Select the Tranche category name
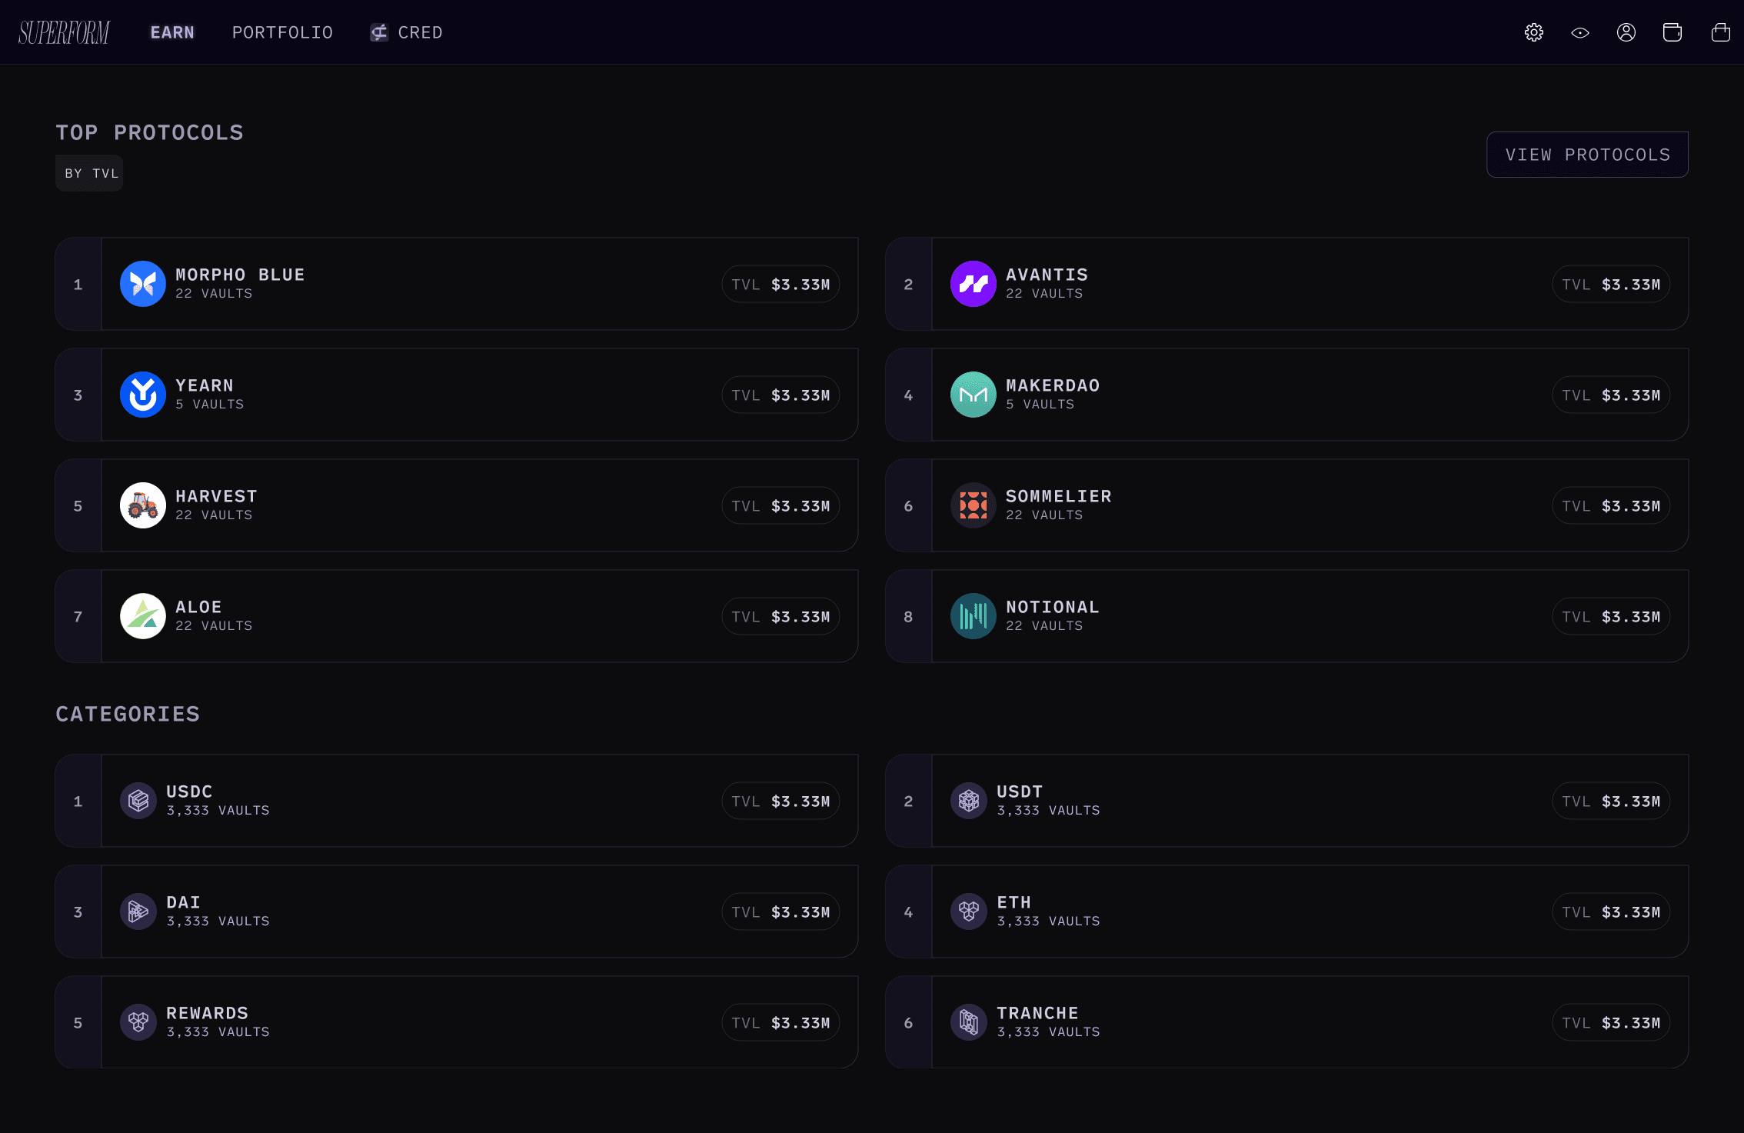Image resolution: width=1744 pixels, height=1133 pixels. click(1037, 1013)
